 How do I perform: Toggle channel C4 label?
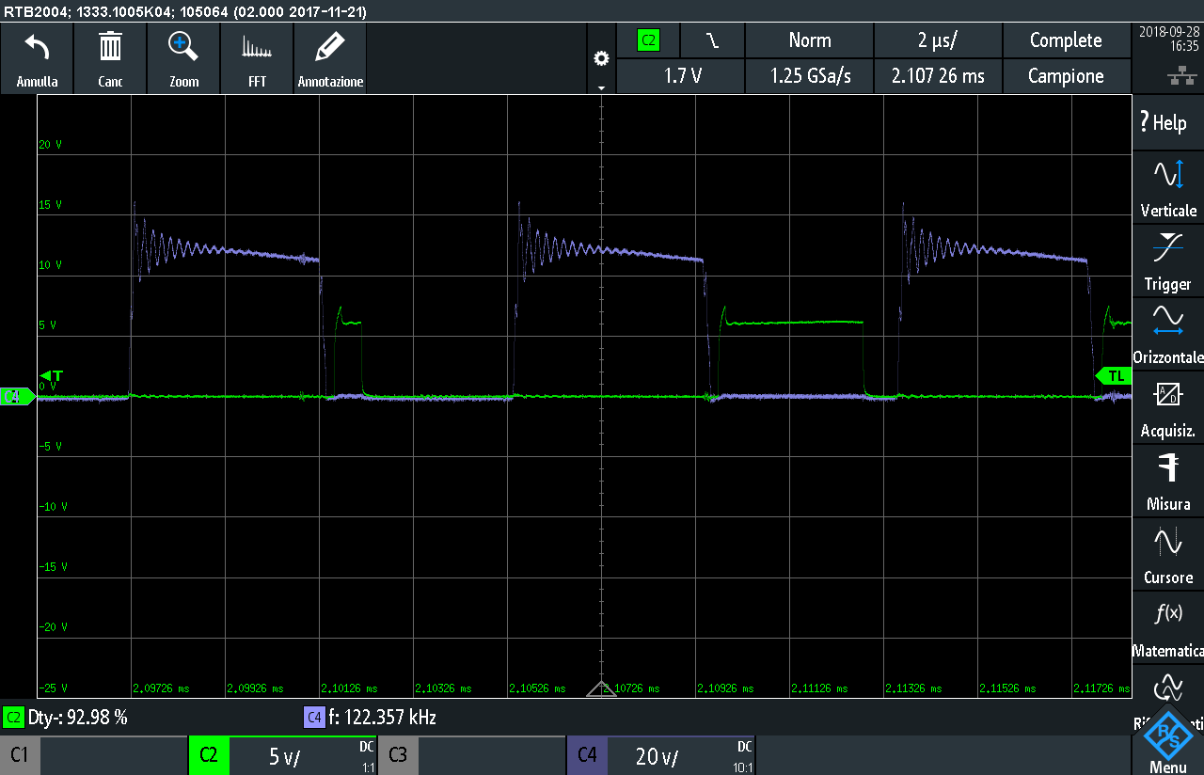click(x=587, y=755)
